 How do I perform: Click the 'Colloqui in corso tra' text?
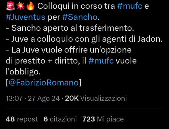point(76,6)
